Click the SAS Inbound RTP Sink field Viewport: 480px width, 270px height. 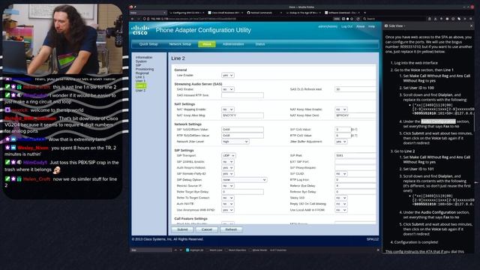[242, 95]
